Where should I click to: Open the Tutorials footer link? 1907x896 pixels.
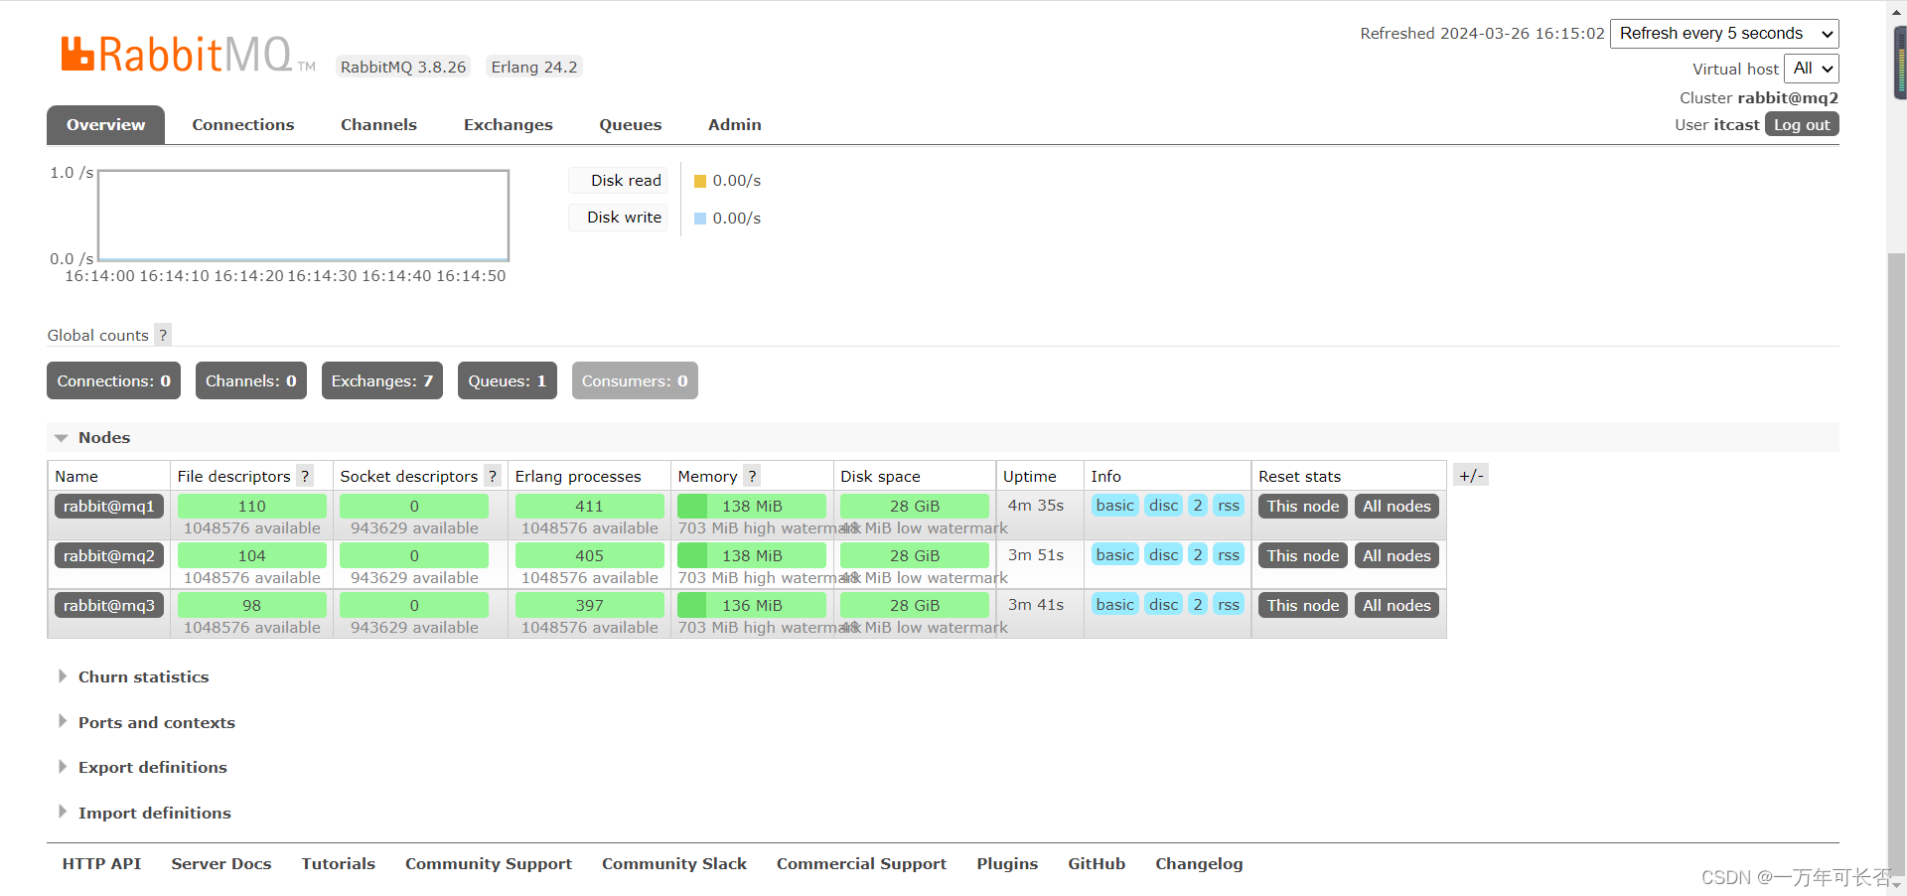(338, 863)
